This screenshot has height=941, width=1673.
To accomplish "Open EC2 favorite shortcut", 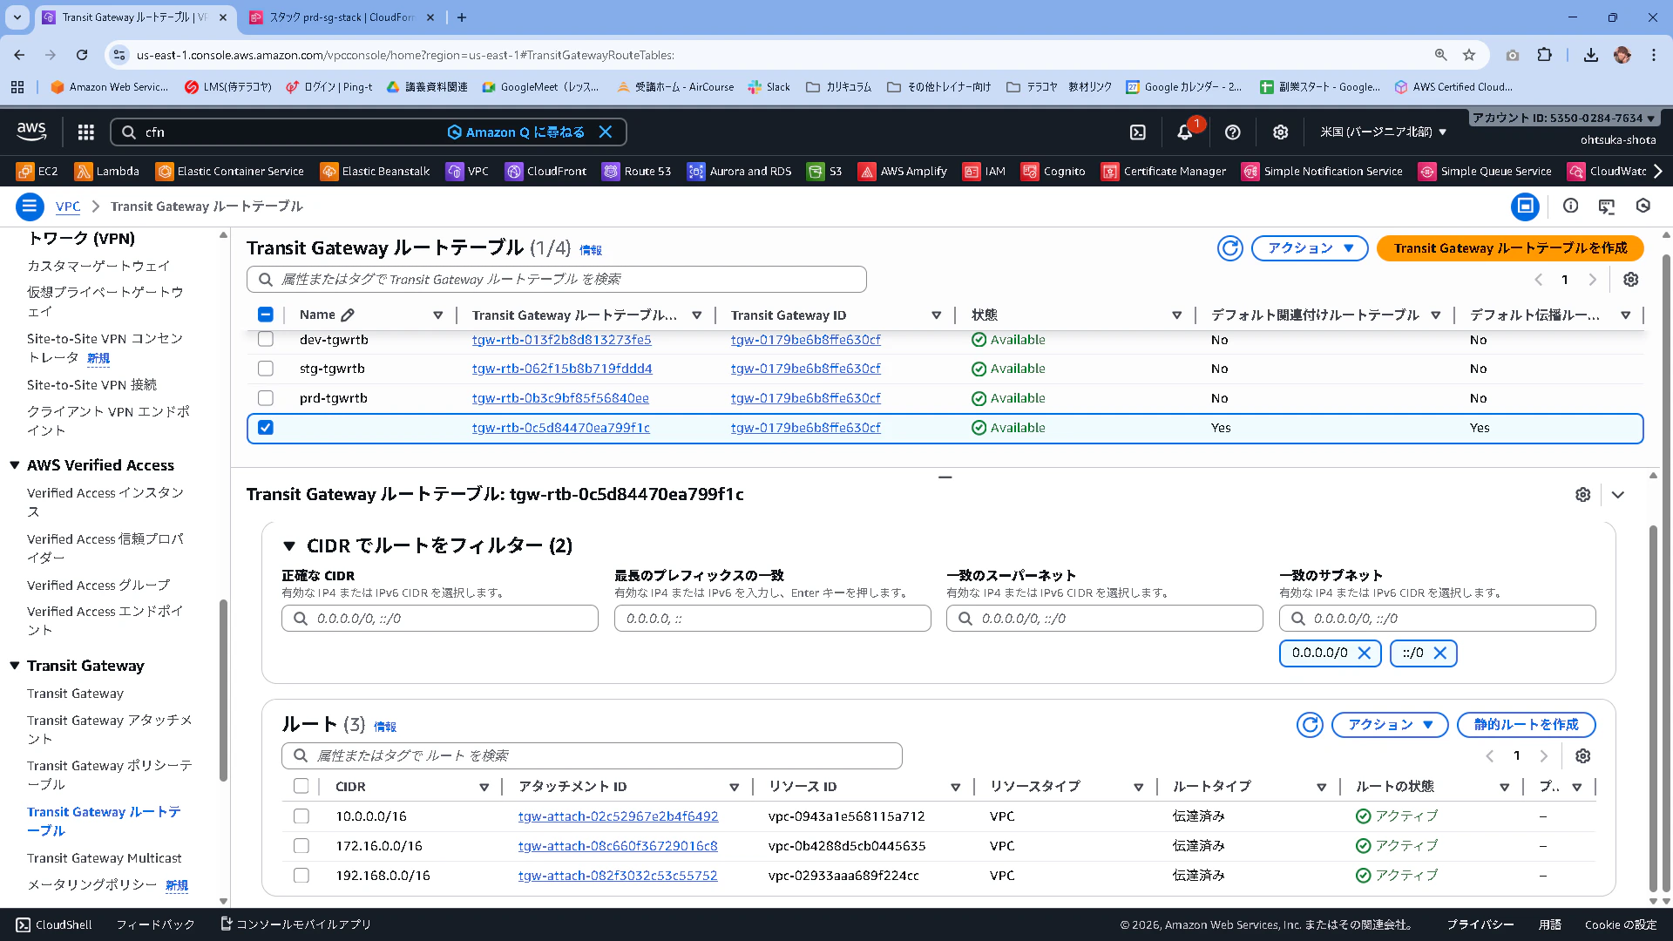I will tap(37, 172).
